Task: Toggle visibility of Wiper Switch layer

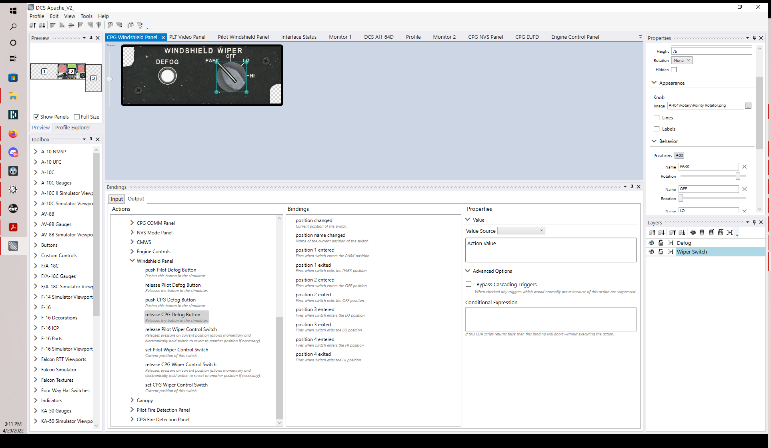Action: [651, 252]
